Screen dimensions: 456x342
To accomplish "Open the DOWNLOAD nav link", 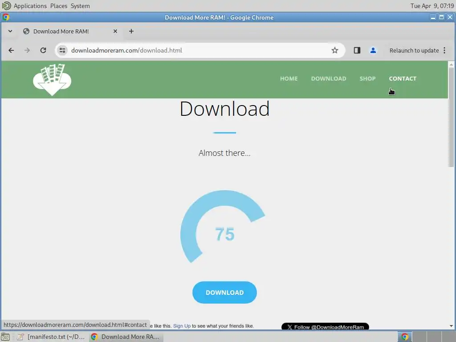I will [x=329, y=78].
